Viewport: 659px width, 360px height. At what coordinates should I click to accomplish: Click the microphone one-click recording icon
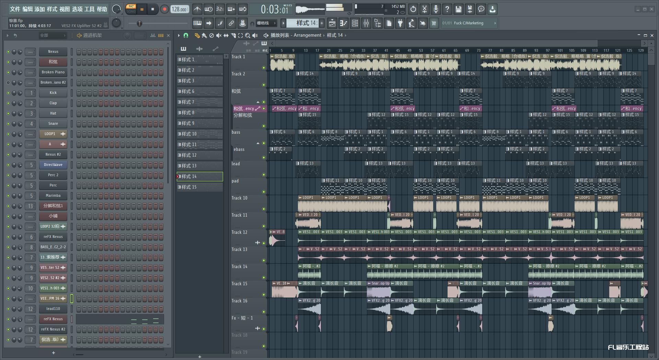tap(436, 9)
